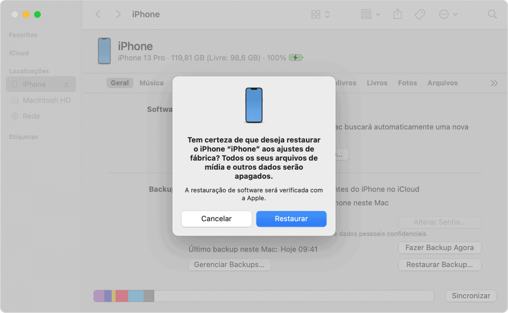Viewport: 508px width, 313px height.
Task: Switch to the Música tab
Action: point(151,83)
